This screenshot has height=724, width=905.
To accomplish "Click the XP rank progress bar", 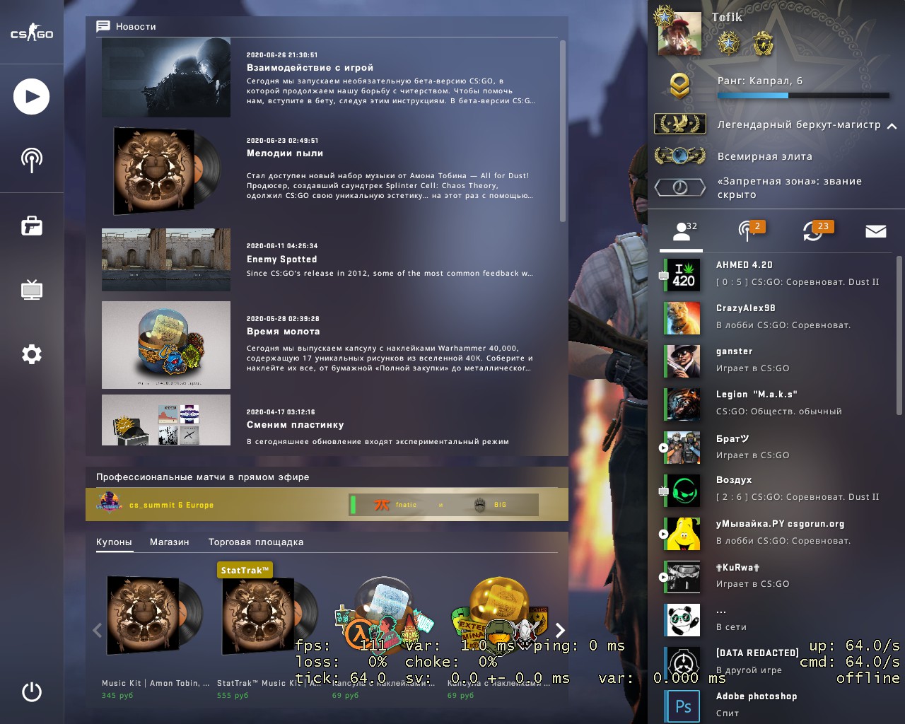I will click(x=803, y=95).
